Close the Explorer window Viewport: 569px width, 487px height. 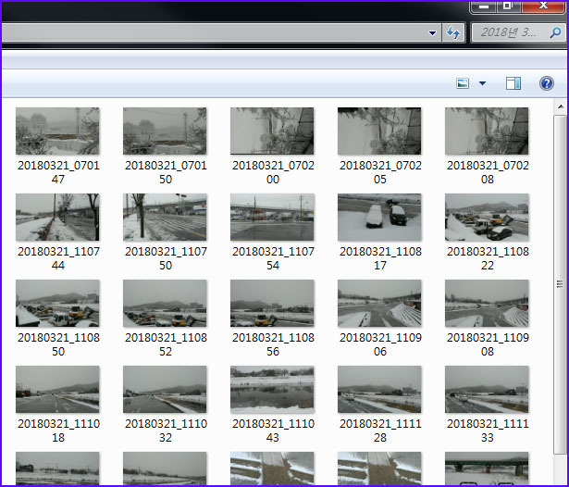pyautogui.click(x=543, y=6)
